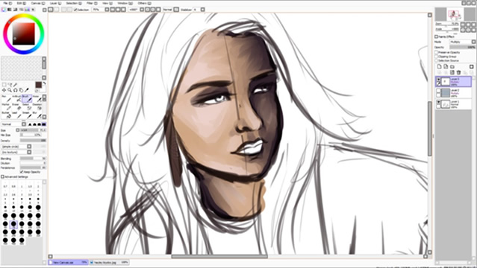Create a new linework layer
The height and width of the screenshot is (268, 477).
coord(446,66)
